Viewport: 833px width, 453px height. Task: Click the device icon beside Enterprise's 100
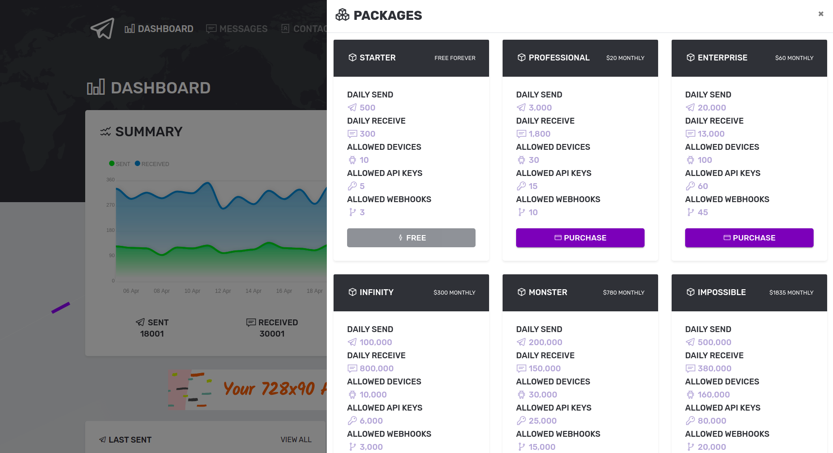[690, 160]
